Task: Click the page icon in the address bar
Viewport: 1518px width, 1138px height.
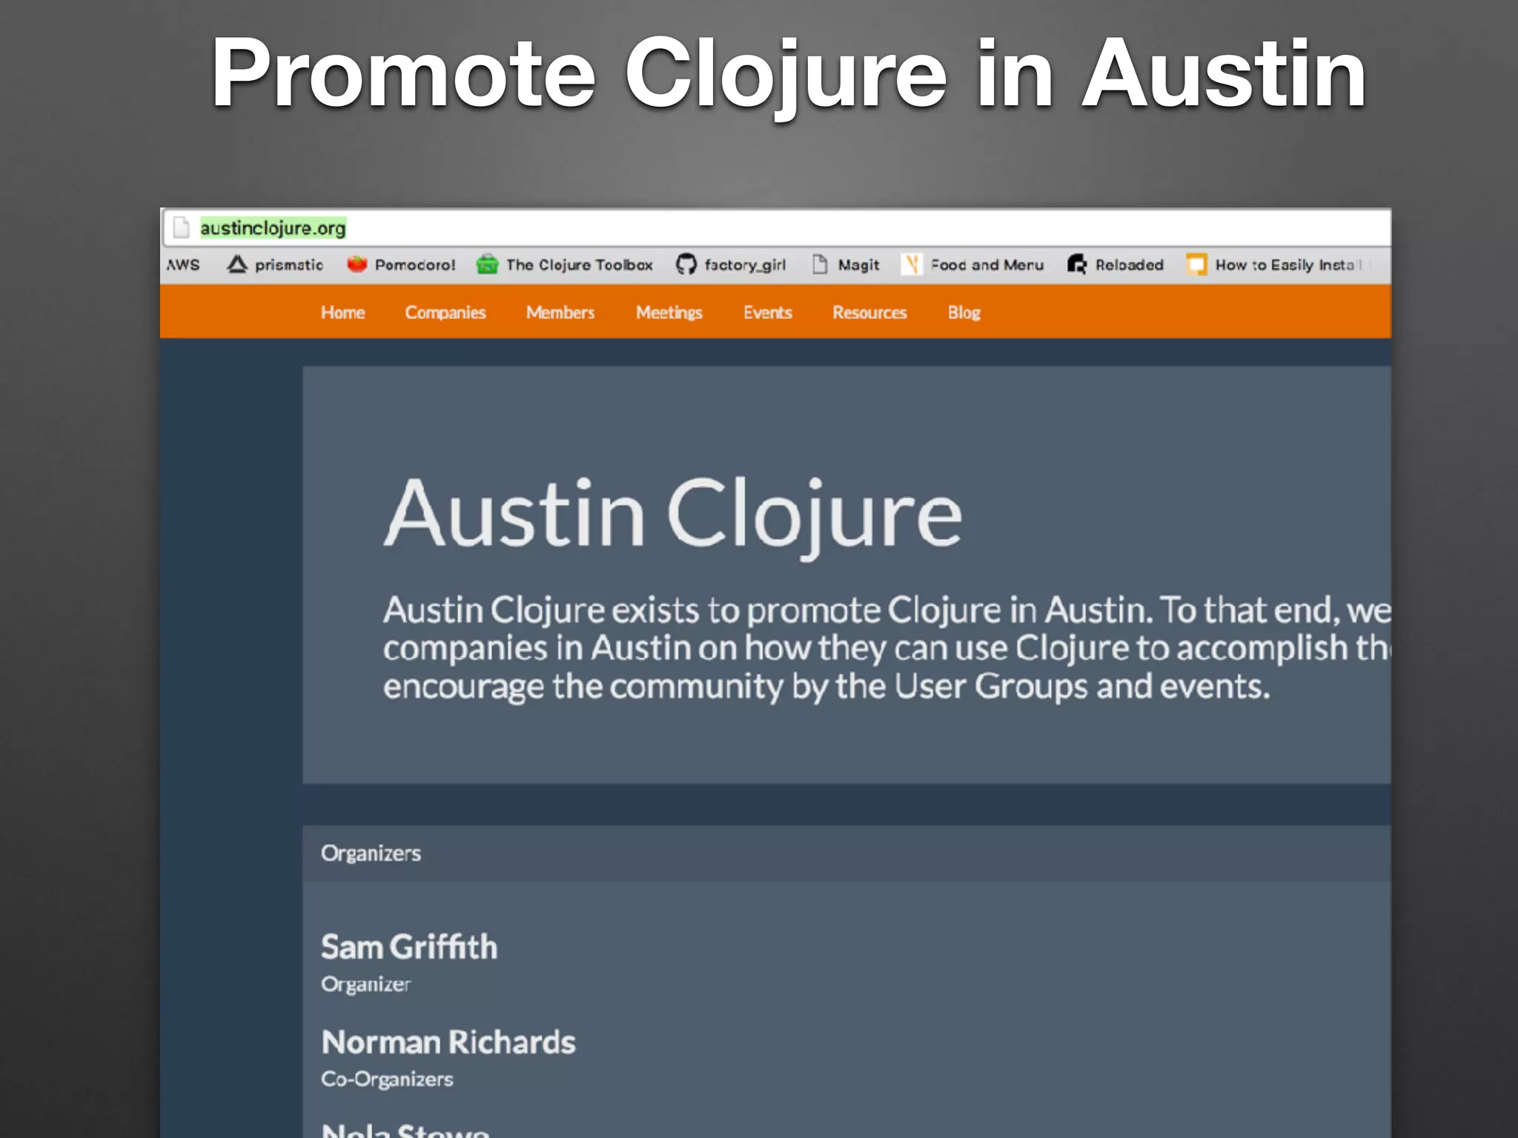Action: [x=181, y=227]
